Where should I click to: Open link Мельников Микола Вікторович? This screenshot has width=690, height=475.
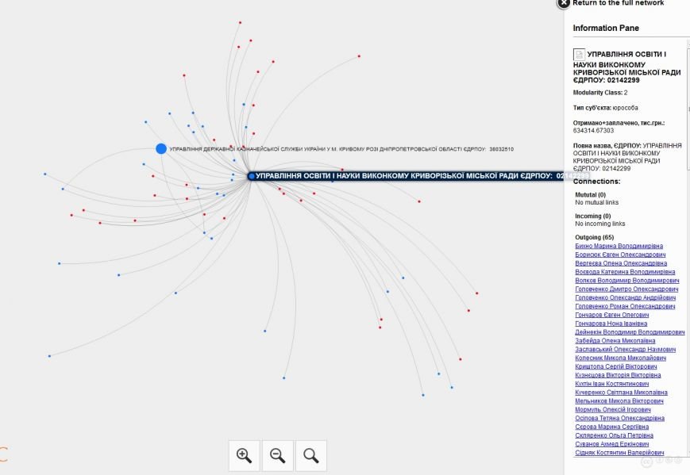click(619, 400)
